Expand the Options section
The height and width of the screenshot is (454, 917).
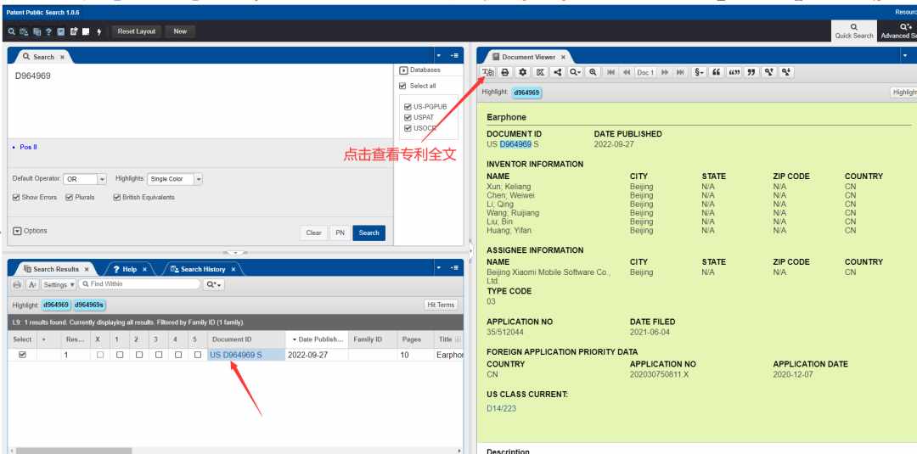[x=17, y=231]
